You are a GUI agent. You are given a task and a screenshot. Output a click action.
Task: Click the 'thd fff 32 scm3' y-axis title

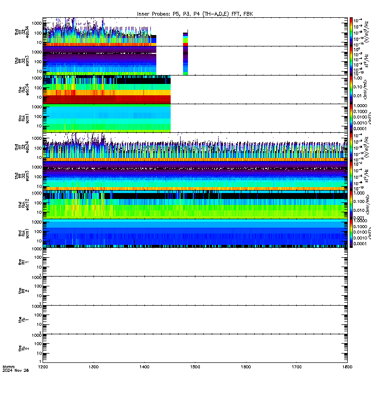(x=22, y=176)
